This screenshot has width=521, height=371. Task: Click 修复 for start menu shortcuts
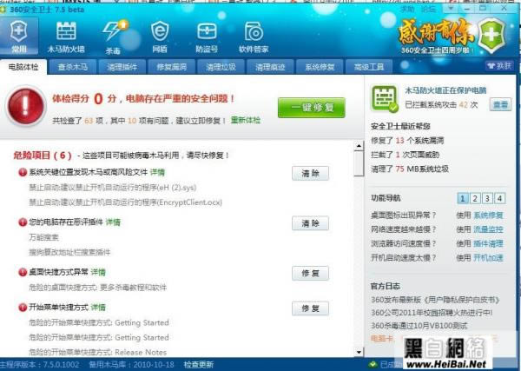[310, 308]
